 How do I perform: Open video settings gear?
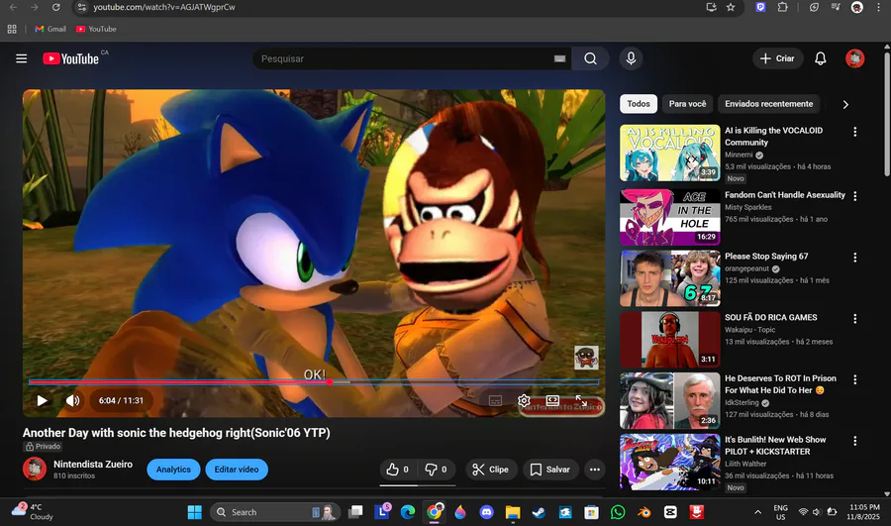tap(524, 401)
